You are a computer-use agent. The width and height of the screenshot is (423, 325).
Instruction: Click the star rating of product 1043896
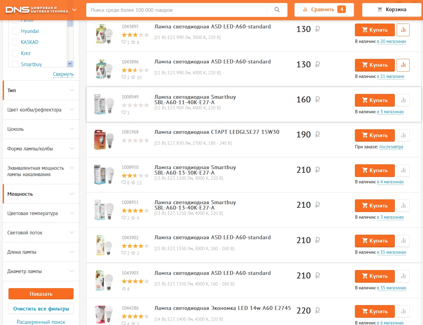pyautogui.click(x=135, y=70)
